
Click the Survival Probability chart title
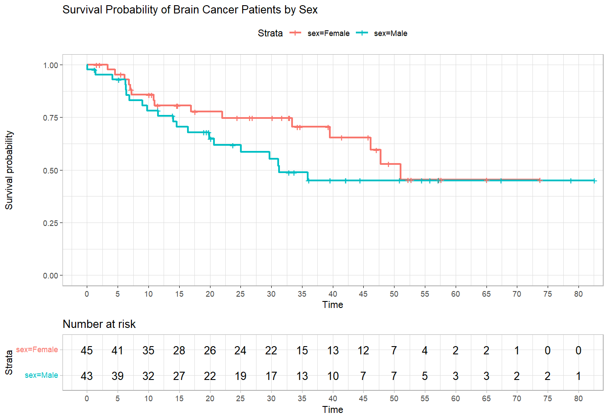coord(190,10)
